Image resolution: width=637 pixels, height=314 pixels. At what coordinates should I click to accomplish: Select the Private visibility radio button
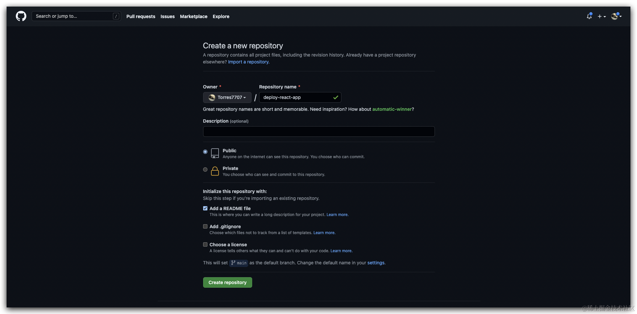pyautogui.click(x=205, y=170)
